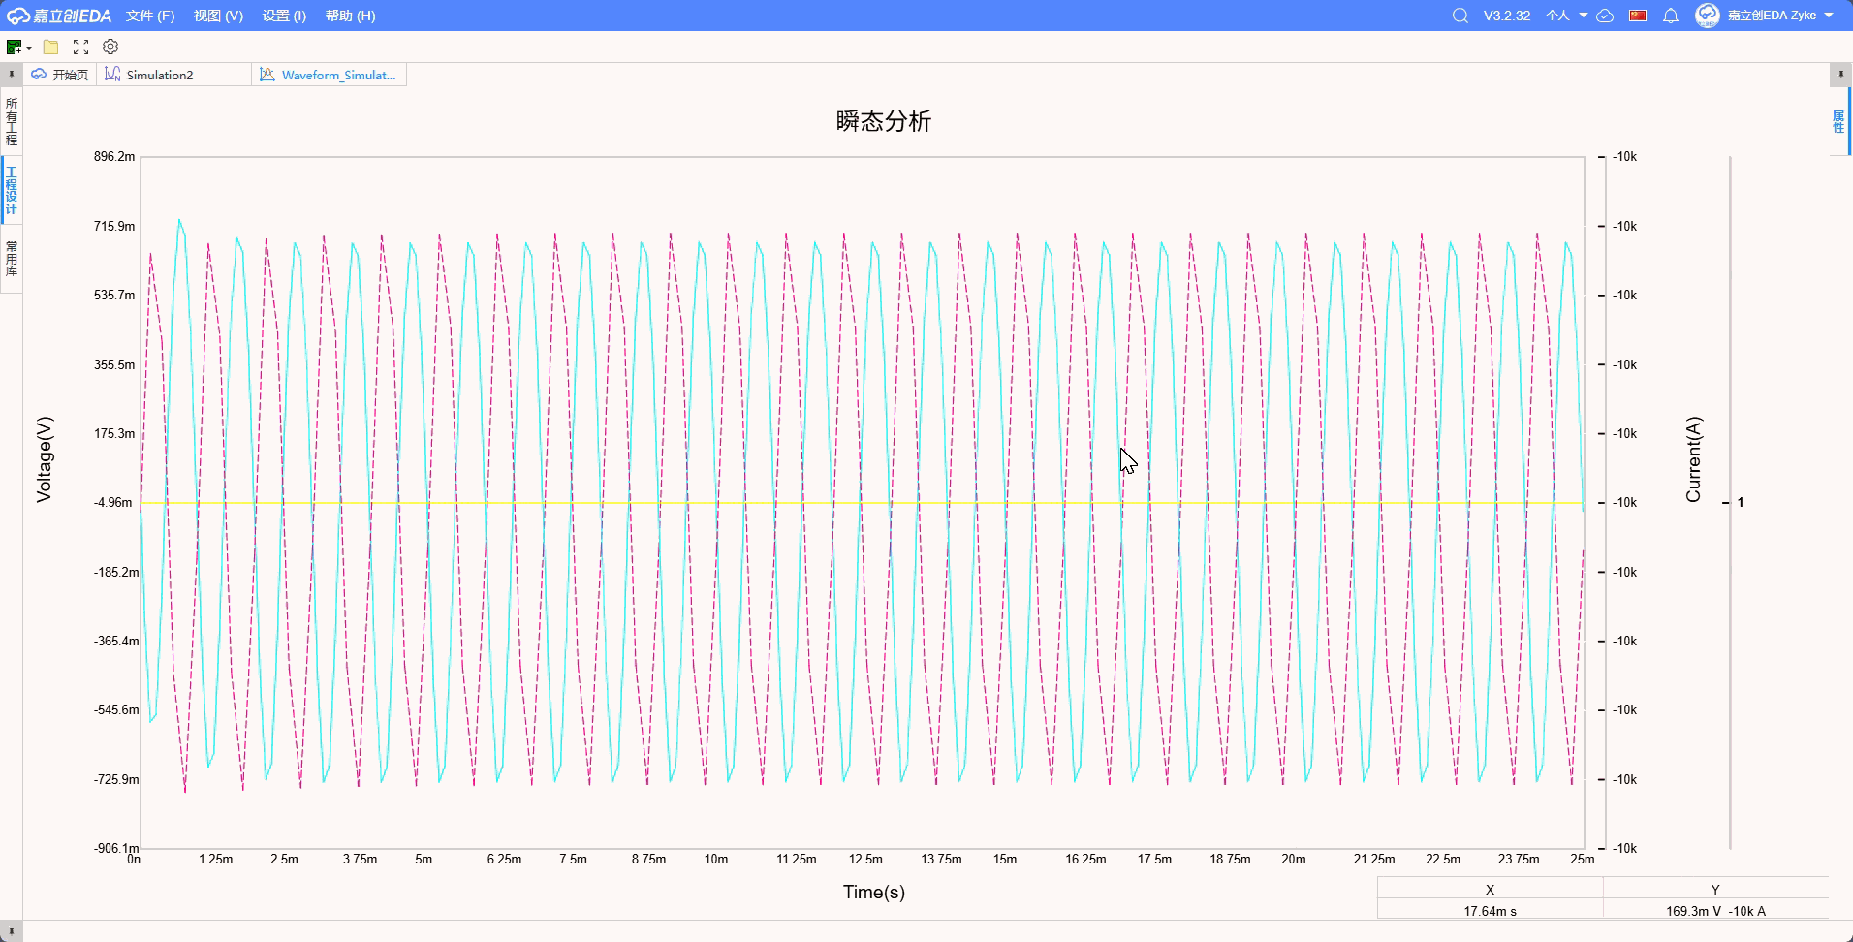This screenshot has width=1853, height=942.
Task: Click the cloud sync status icon
Action: 1605,16
